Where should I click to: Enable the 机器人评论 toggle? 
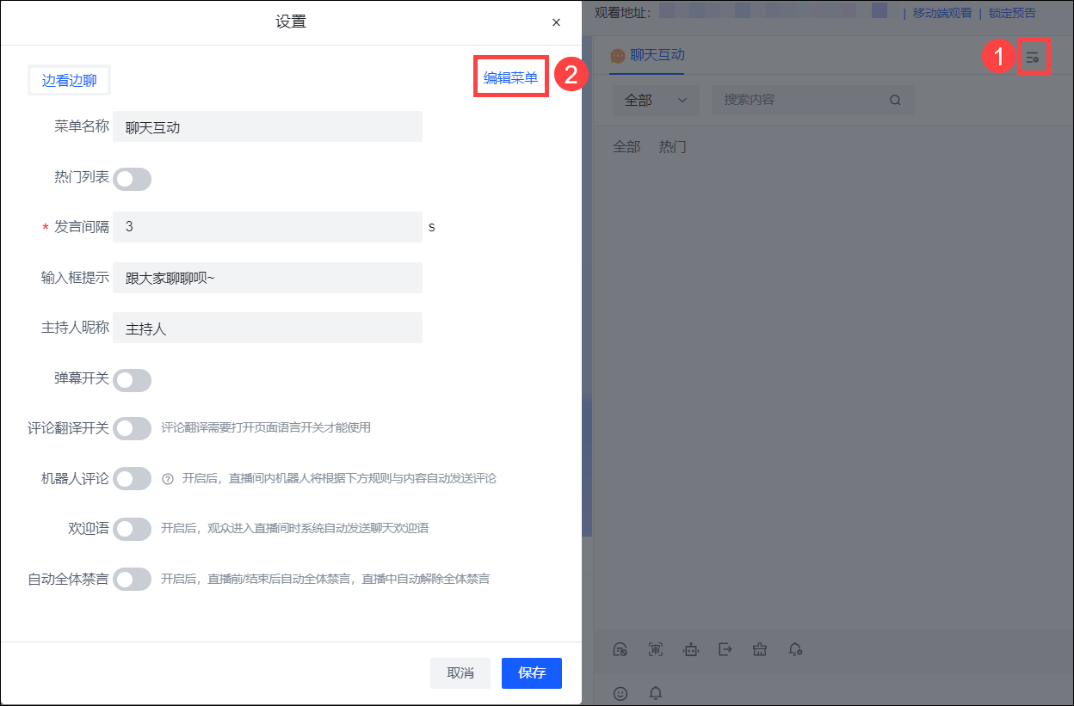coord(133,478)
